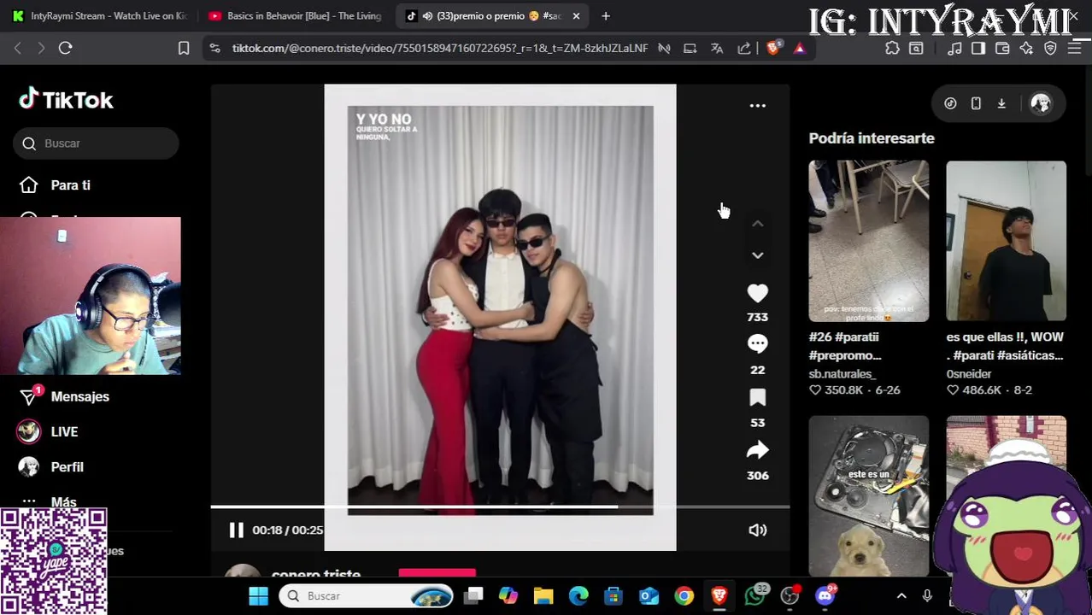Open Brave Wallet icon
This screenshot has width=1092, height=615.
pos(1002,48)
